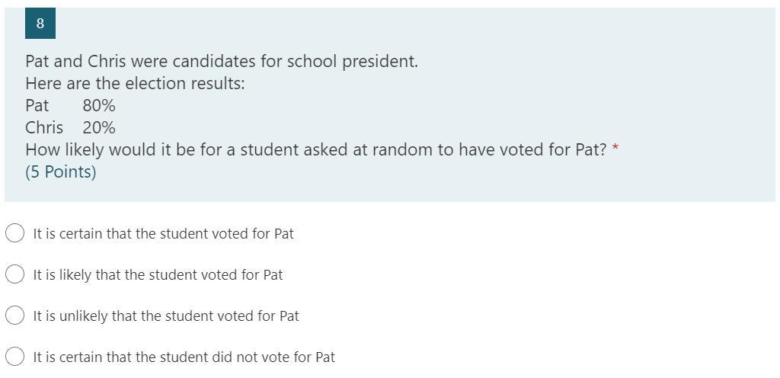Click 'Pat' in the election results row

pyautogui.click(x=37, y=106)
